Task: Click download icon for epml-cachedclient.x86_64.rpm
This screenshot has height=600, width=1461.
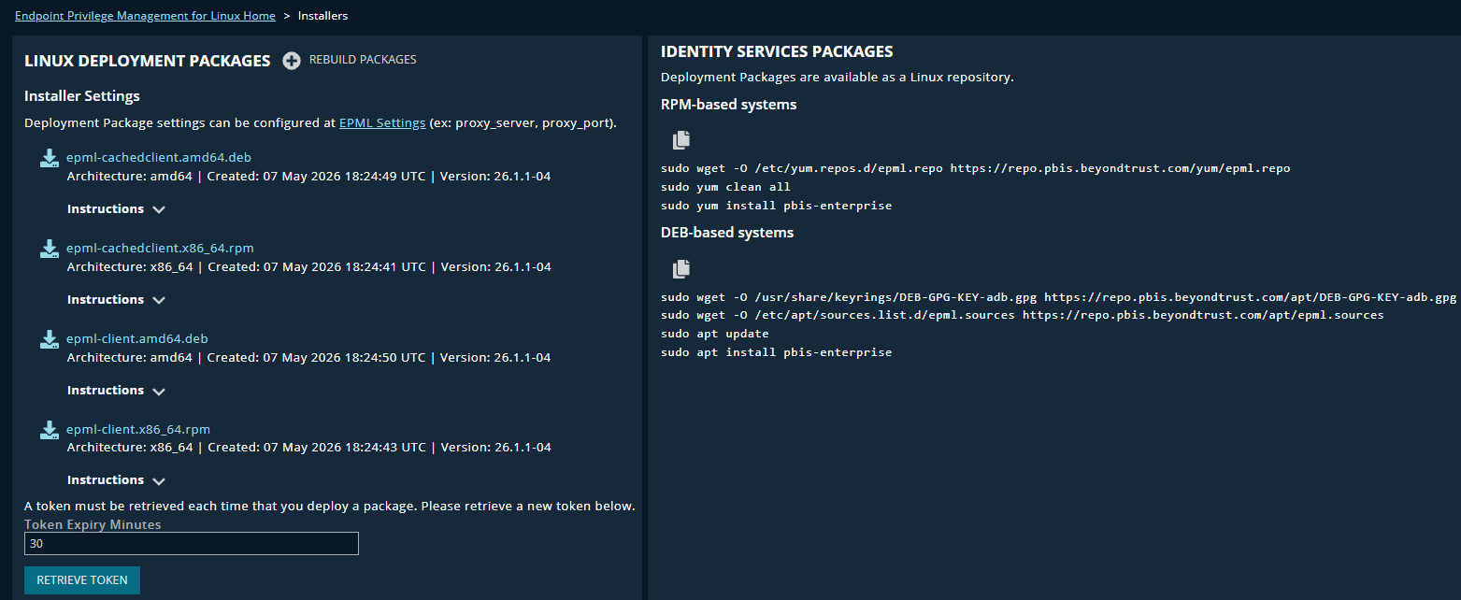Action: pyautogui.click(x=50, y=249)
